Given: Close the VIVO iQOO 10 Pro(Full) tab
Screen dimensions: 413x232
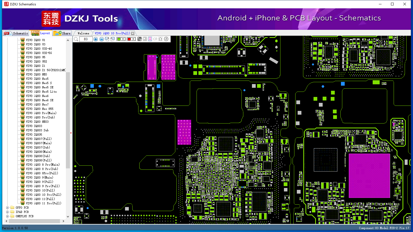Looking at the screenshot, I should pos(133,33).
